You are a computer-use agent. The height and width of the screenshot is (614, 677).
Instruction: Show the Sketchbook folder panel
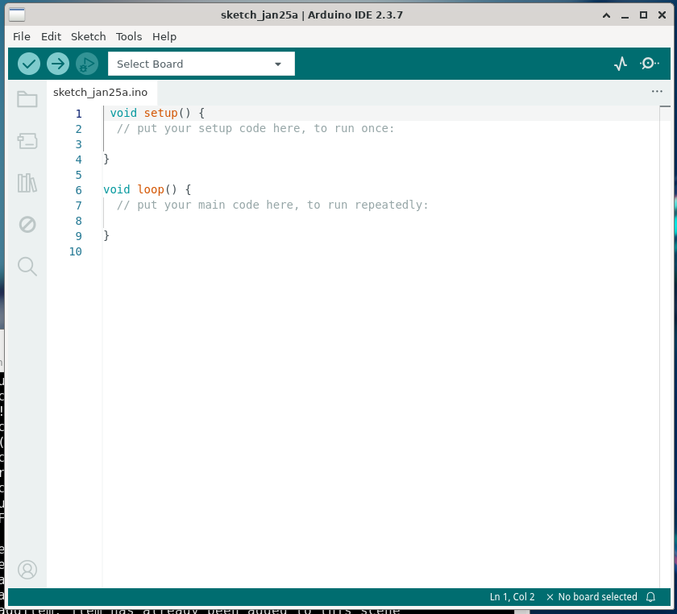tap(27, 100)
